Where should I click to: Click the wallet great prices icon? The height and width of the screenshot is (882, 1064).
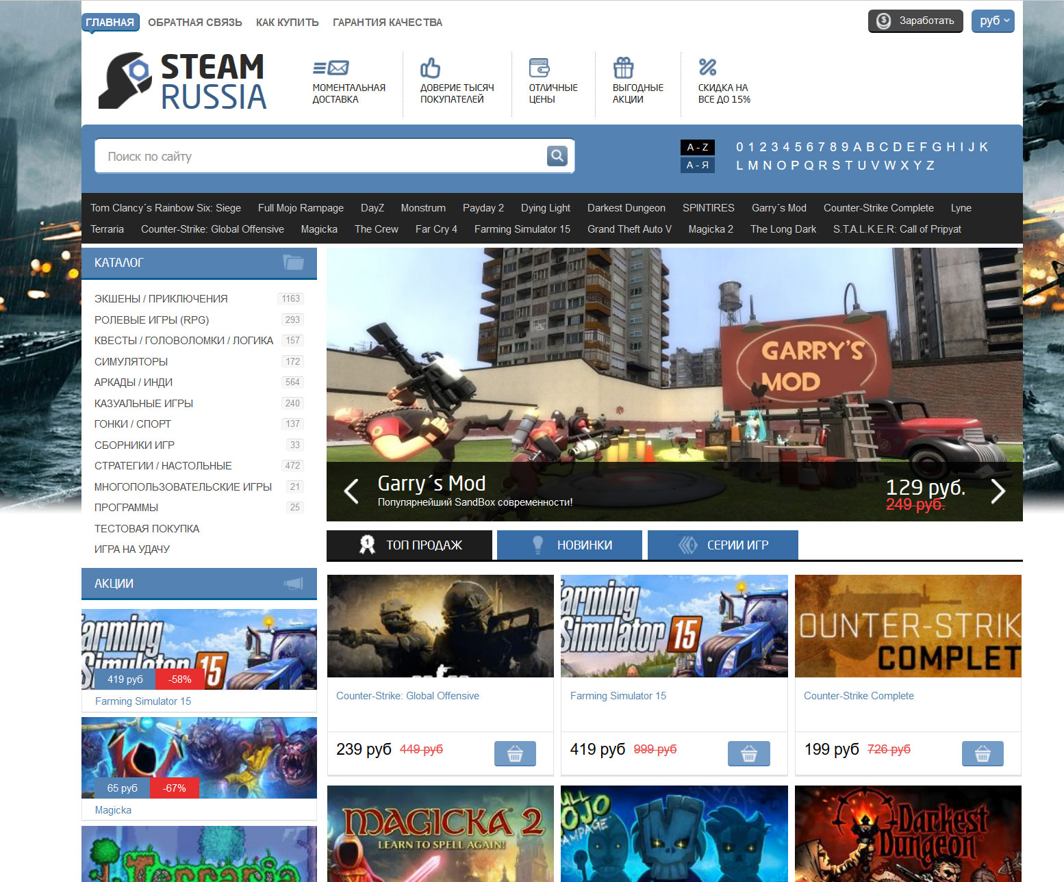(539, 67)
